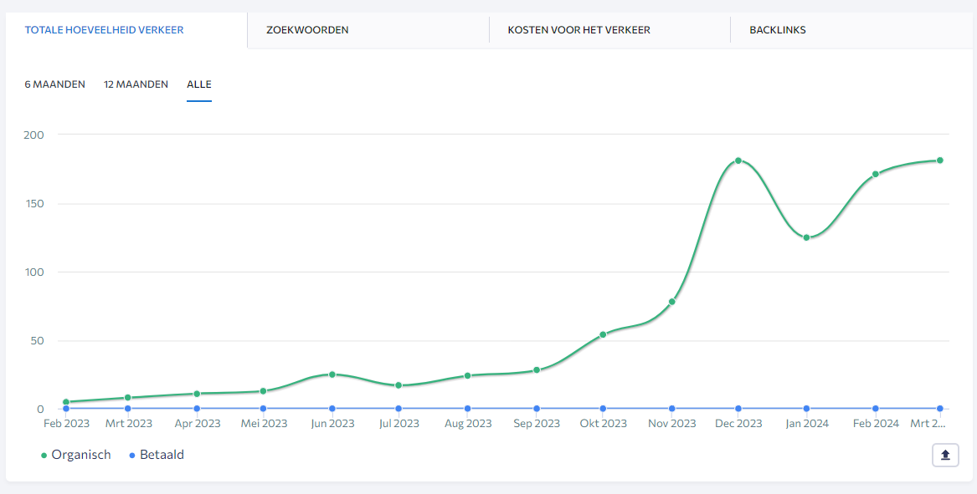Image resolution: width=977 pixels, height=494 pixels.
Task: Click the Organisch point for Sep 2023
Action: pos(537,370)
